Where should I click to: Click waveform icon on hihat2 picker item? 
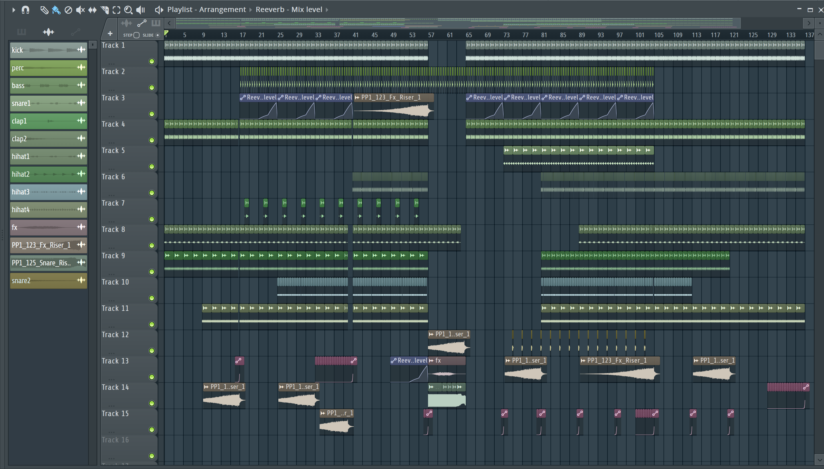click(81, 174)
